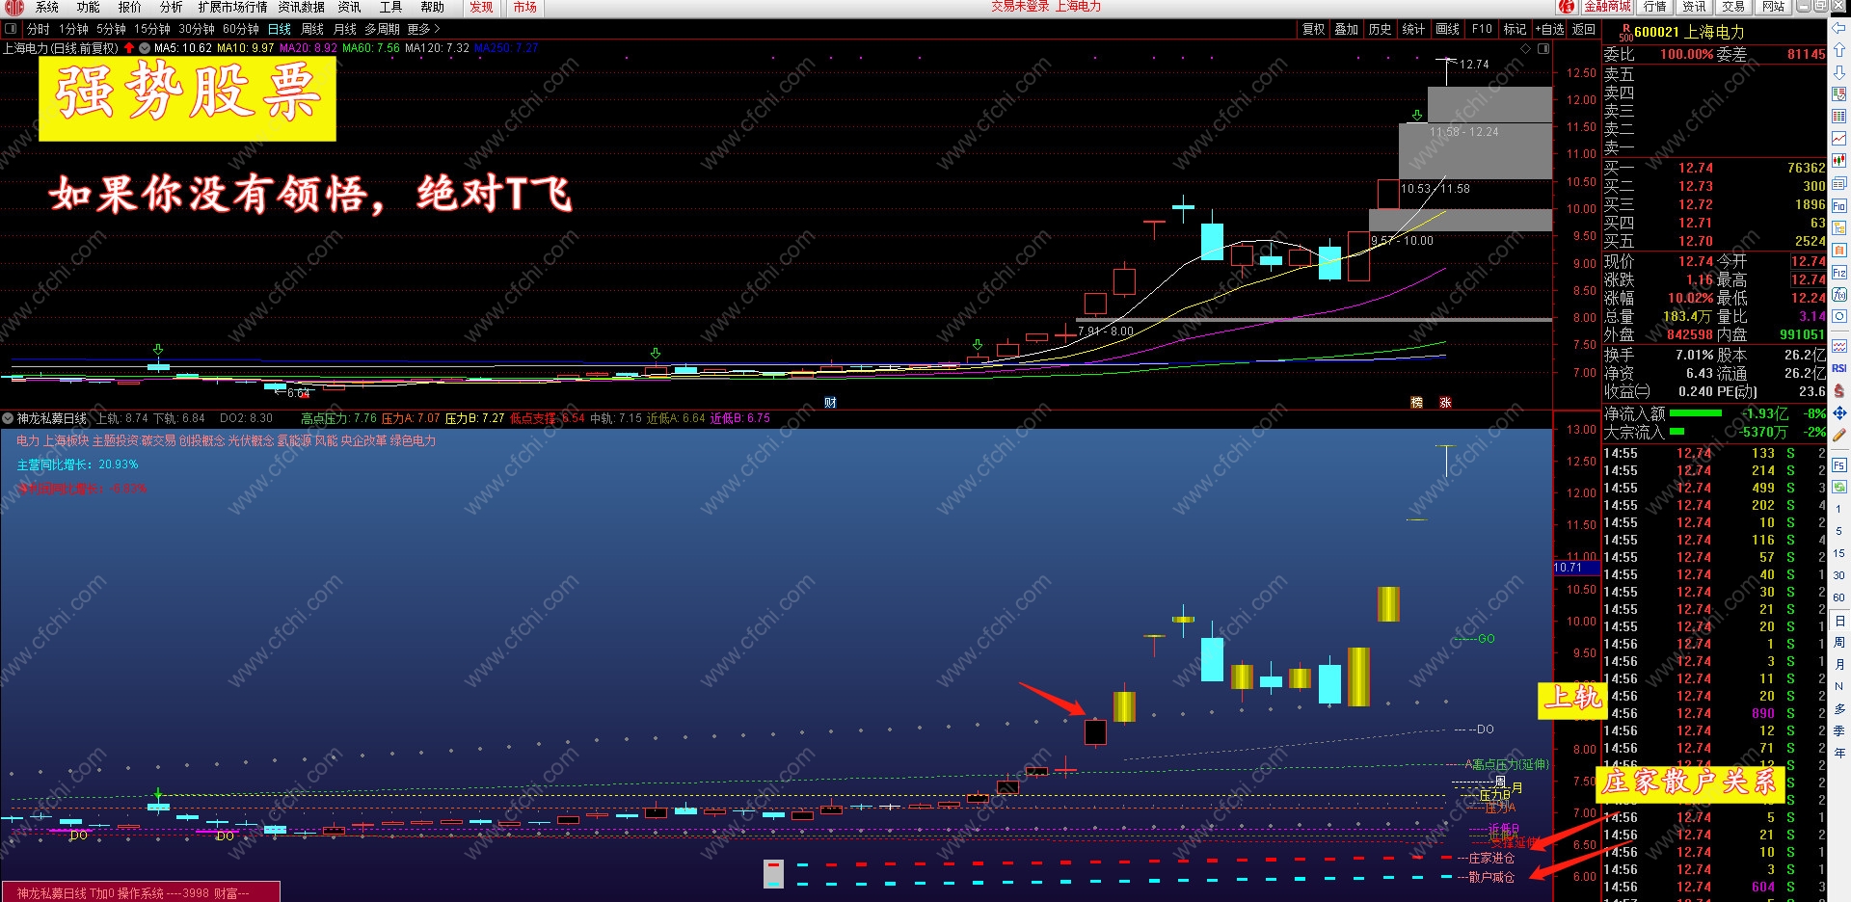
Task: Open the 报价 menu
Action: click(x=129, y=7)
